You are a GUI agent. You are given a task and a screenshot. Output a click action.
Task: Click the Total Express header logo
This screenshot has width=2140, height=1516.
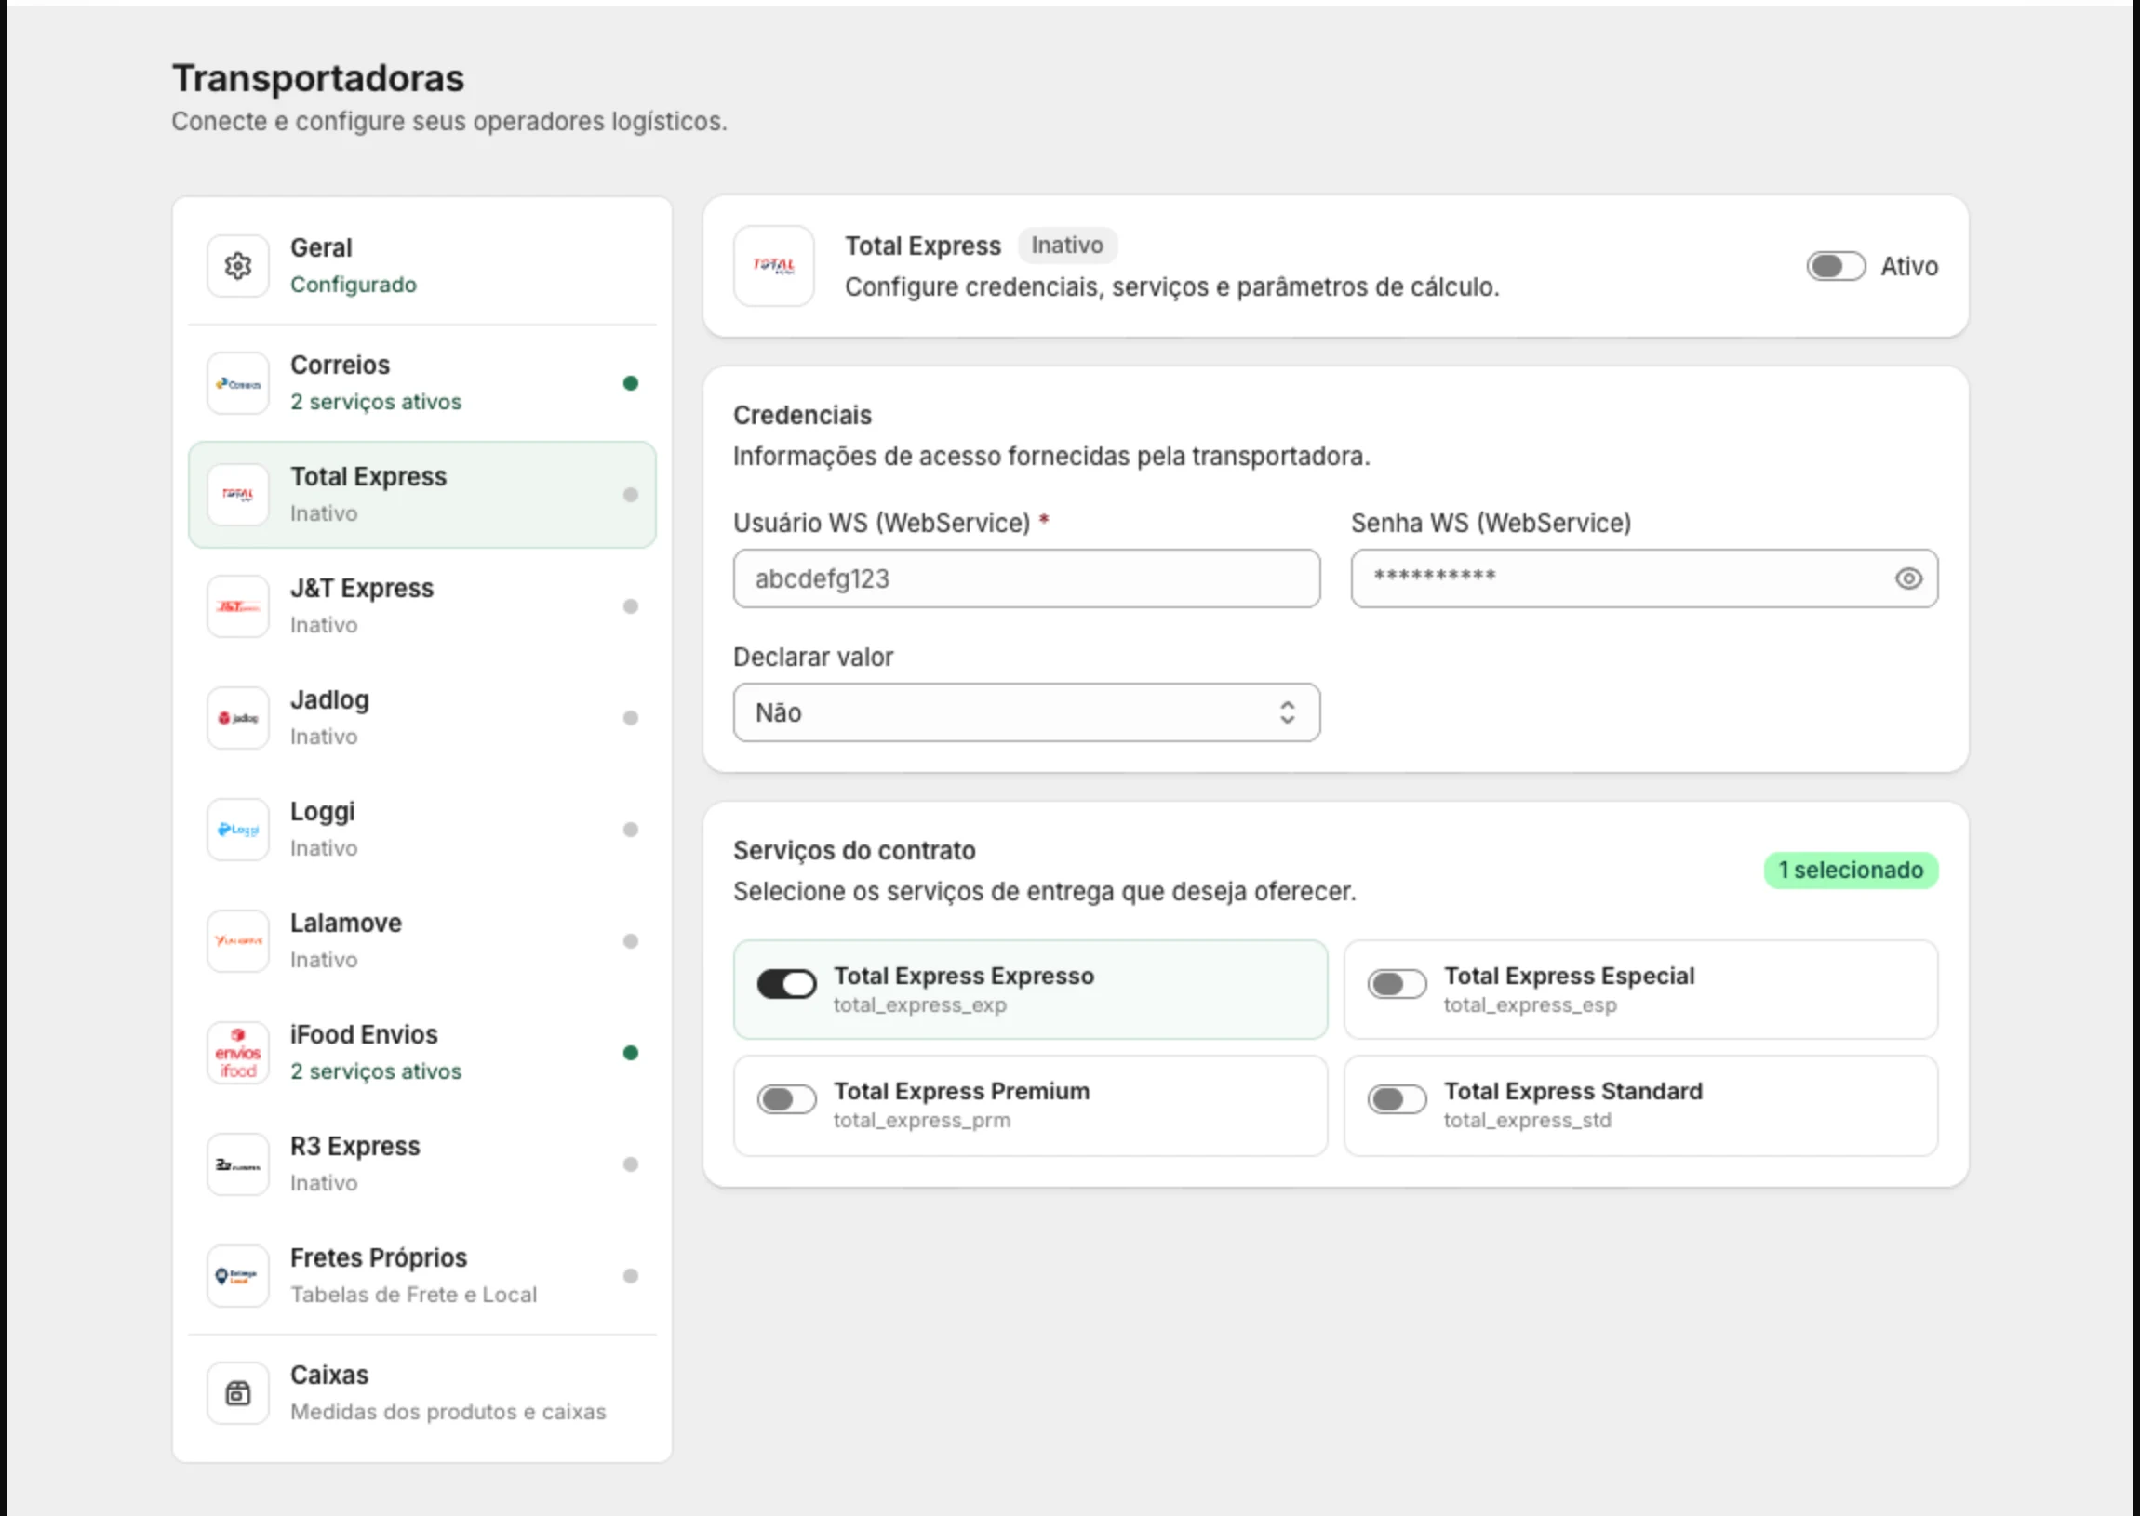[774, 266]
